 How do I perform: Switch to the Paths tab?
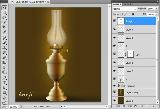(x=127, y=4)
